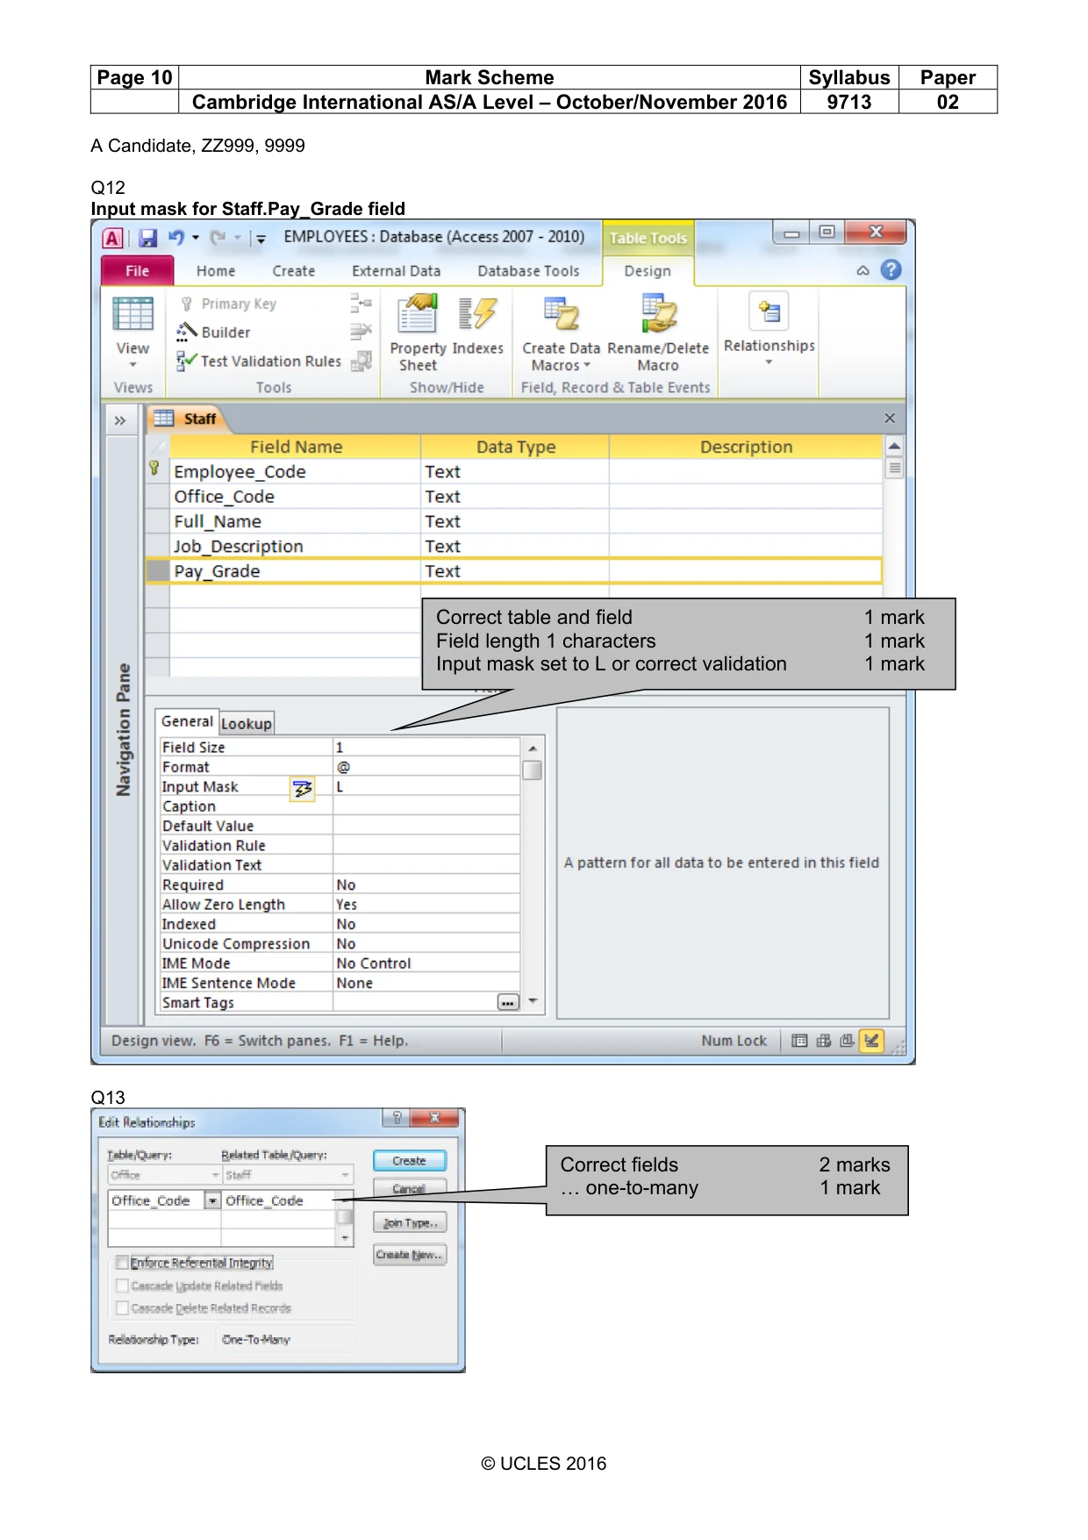The width and height of the screenshot is (1088, 1540).
Task: Click Create in Edit Relationships dialog
Action: (409, 1161)
